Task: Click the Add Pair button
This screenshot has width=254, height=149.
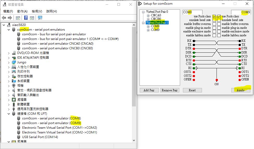Action: 149,90
